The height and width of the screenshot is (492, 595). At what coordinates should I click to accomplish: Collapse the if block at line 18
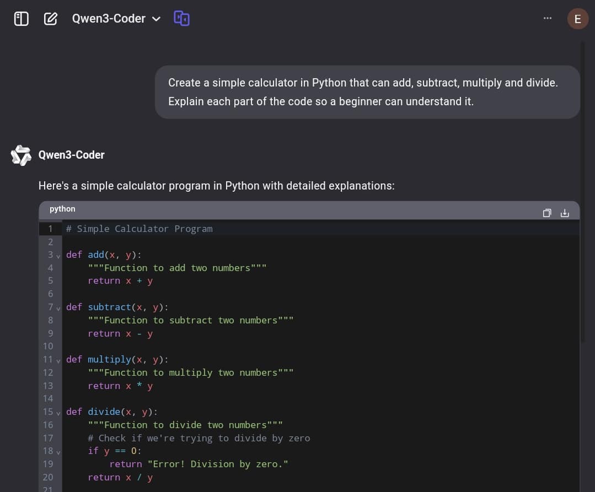[58, 452]
